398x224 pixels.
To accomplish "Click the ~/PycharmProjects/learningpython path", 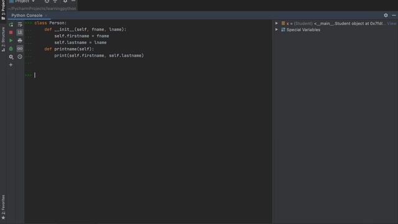I will [42, 9].
